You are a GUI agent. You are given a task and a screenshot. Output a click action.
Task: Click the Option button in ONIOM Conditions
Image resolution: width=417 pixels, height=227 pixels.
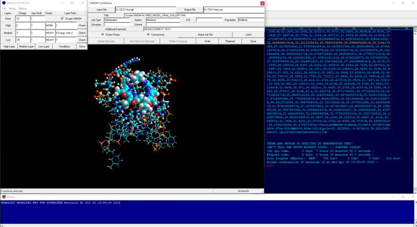tap(138, 20)
